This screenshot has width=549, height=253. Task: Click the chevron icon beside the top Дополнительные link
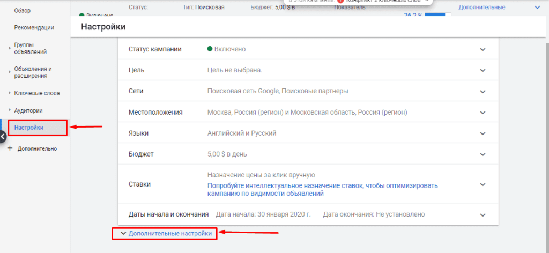tap(538, 8)
